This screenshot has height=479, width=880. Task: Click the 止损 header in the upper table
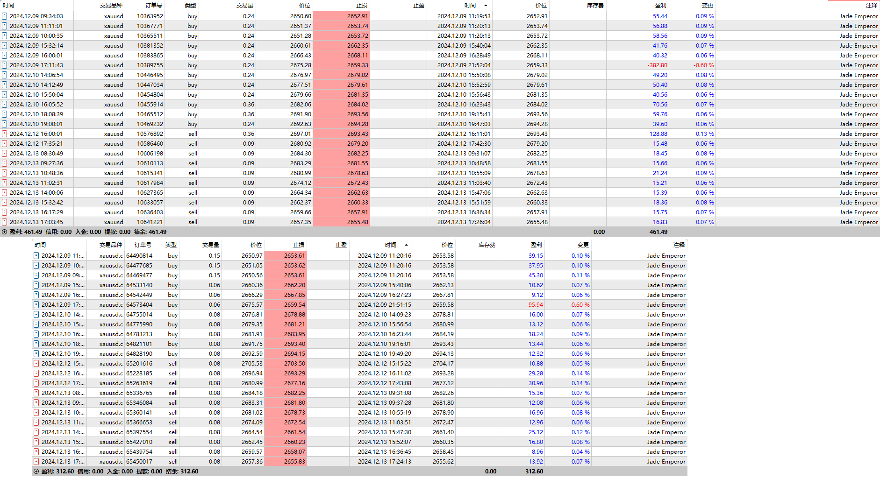coord(362,6)
